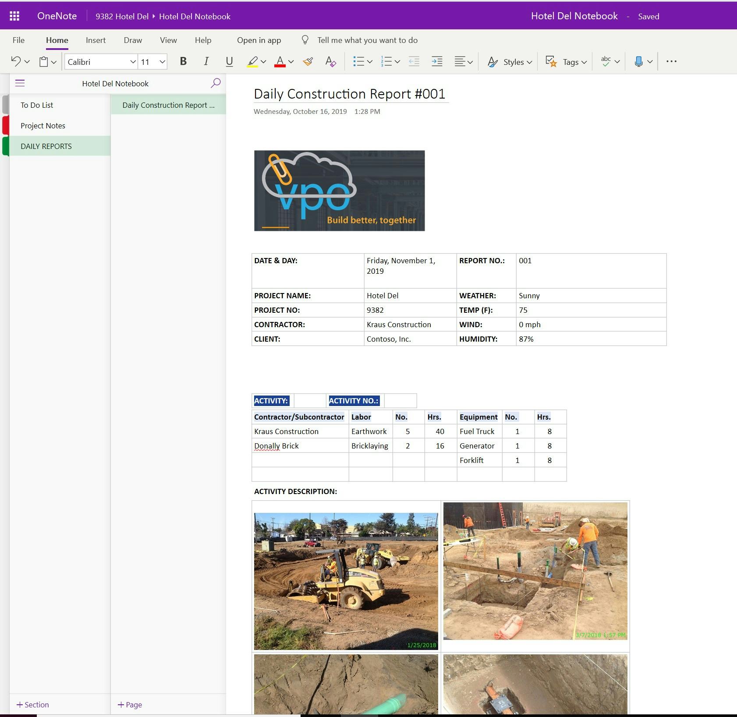The height and width of the screenshot is (717, 737).
Task: Select the Format Painter tool
Action: [x=307, y=61]
